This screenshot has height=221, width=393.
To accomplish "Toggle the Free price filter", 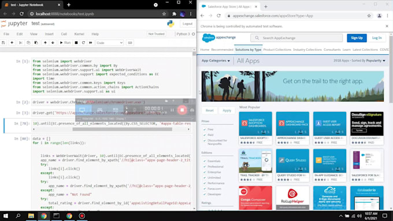I will (x=205, y=129).
